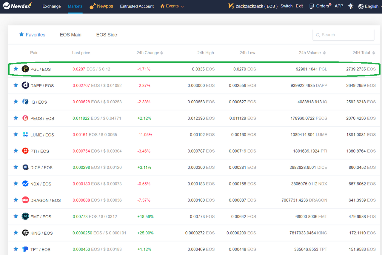Image resolution: width=382 pixels, height=255 pixels.
Task: Click the IQ coin icon
Action: coord(25,102)
